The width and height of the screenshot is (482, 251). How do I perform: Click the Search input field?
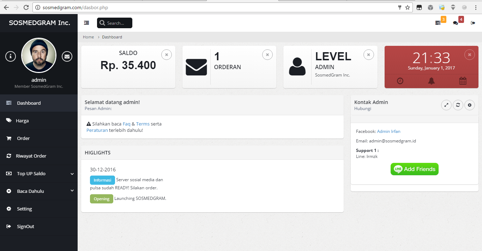point(115,23)
